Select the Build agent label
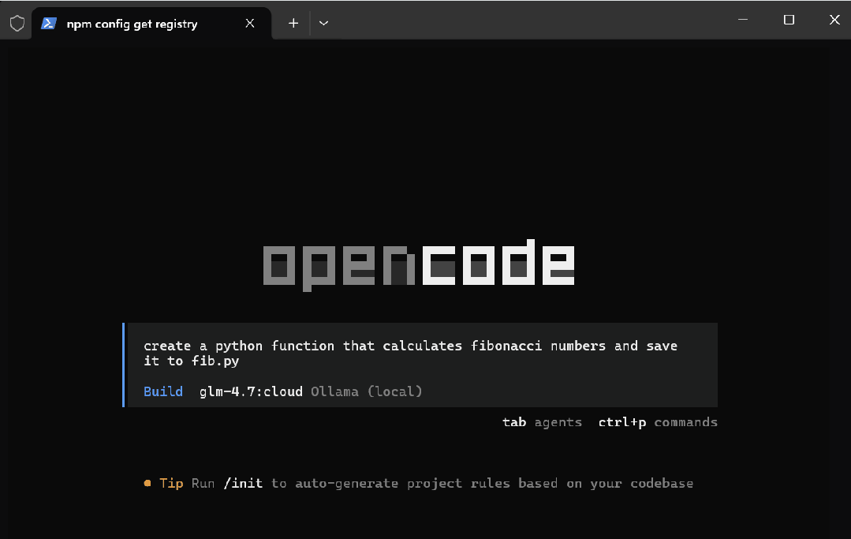The width and height of the screenshot is (851, 539). click(162, 391)
